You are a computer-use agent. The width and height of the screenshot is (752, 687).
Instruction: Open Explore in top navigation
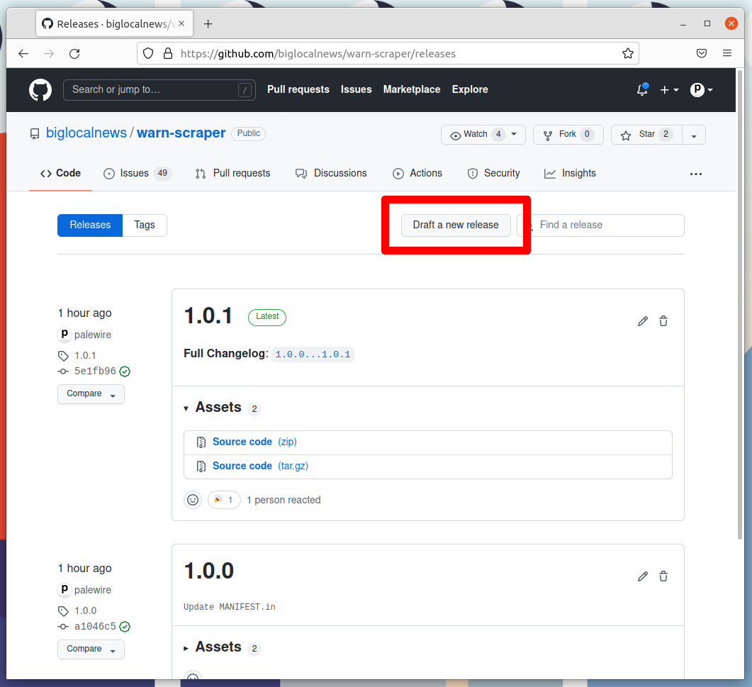coord(469,90)
